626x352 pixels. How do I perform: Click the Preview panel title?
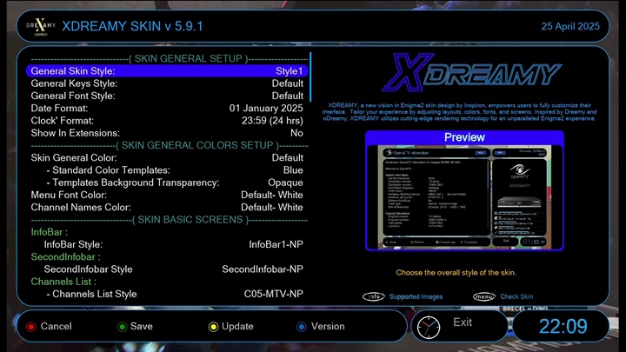tap(464, 137)
